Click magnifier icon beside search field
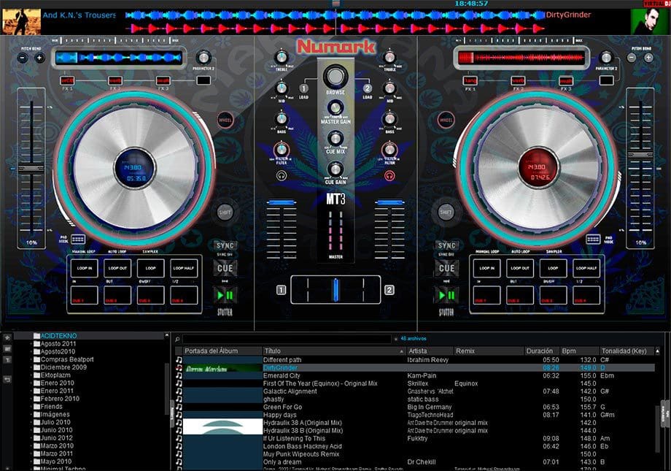This screenshot has width=671, height=471. click(177, 340)
